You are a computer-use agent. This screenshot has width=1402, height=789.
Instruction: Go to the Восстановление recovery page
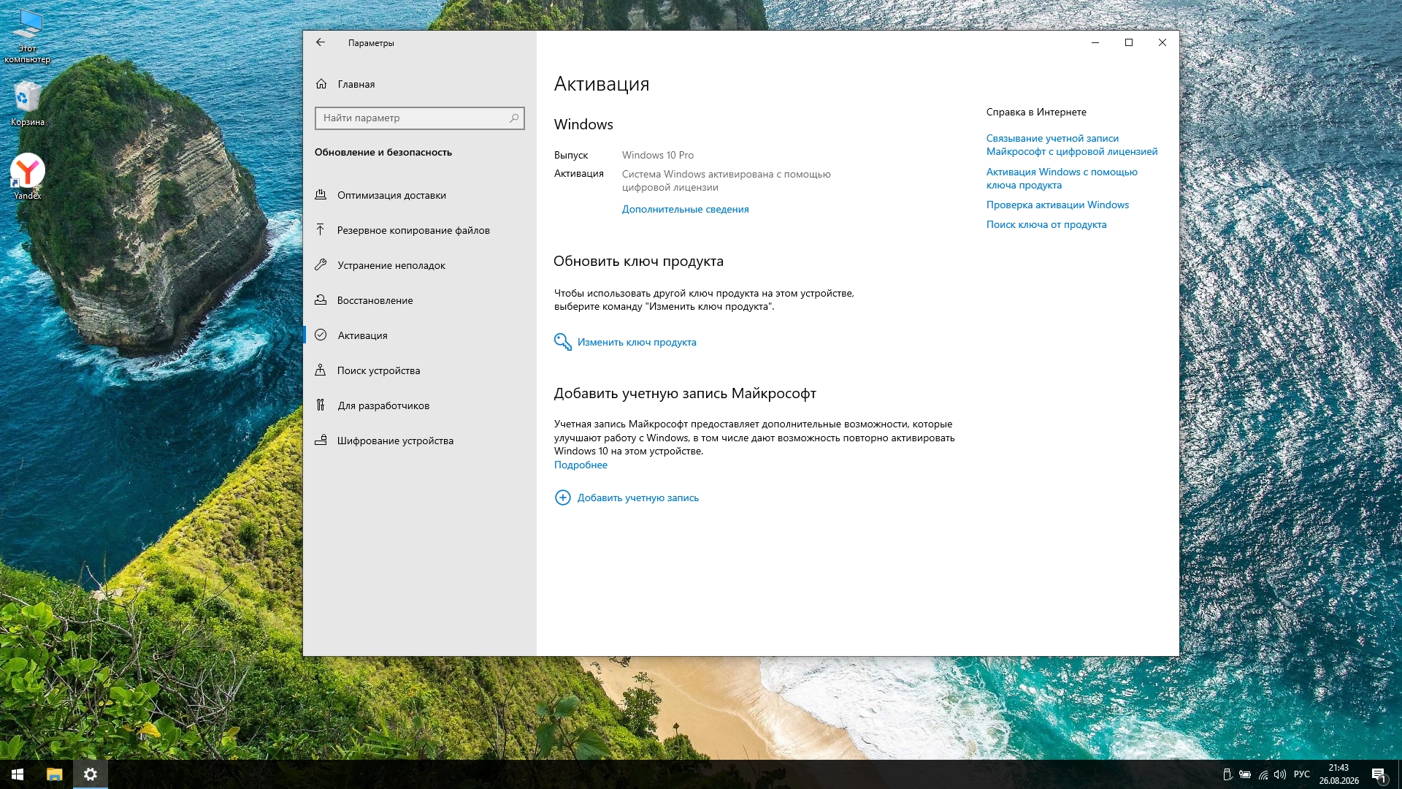coord(419,300)
